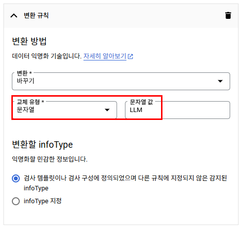Screen dimensions: 242x229
Task: Click the 교체 유형 dropdown arrow
Action: (x=107, y=110)
